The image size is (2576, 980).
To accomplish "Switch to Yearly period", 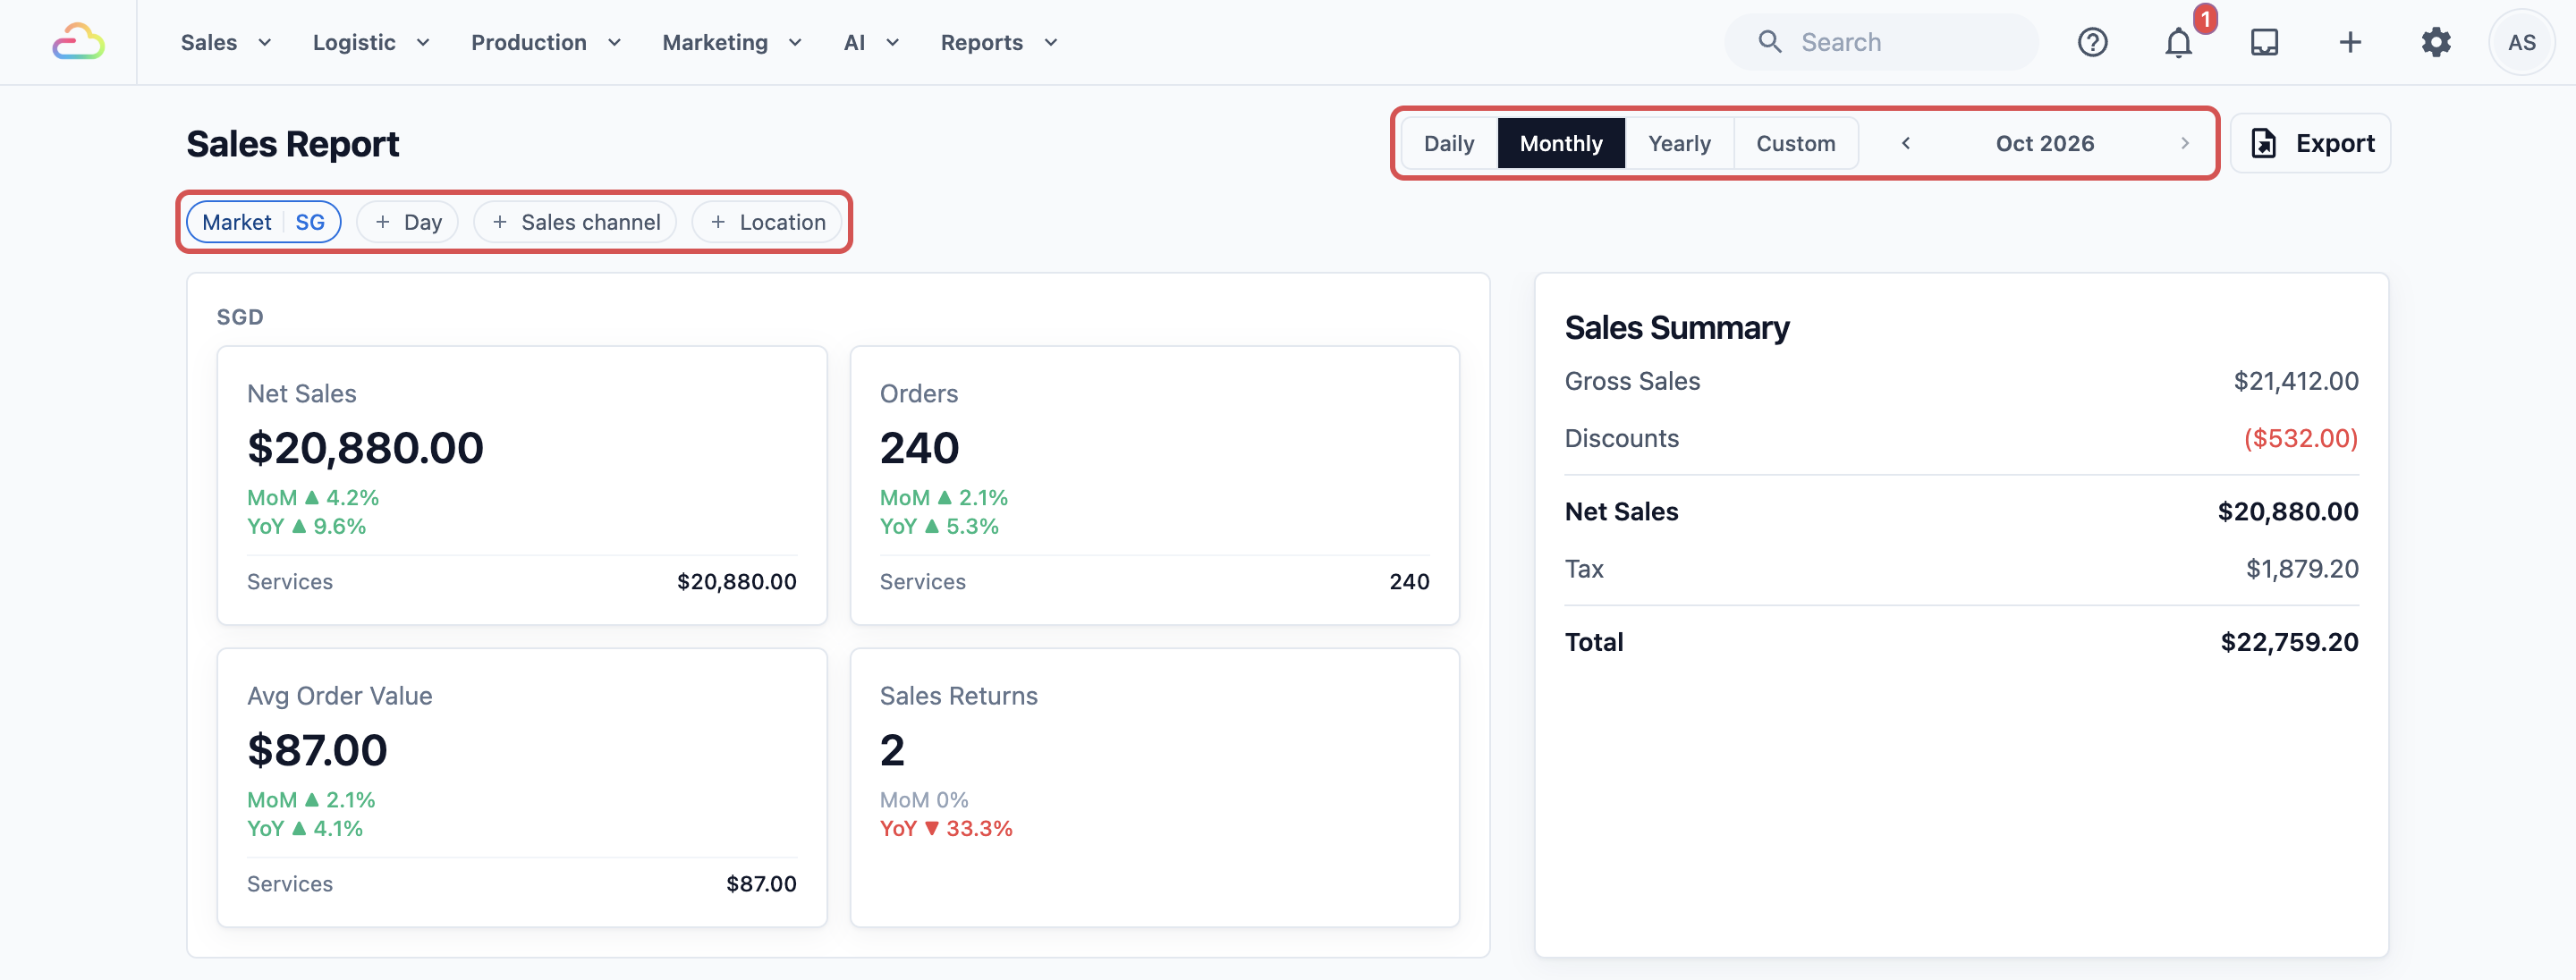I will pyautogui.click(x=1679, y=143).
